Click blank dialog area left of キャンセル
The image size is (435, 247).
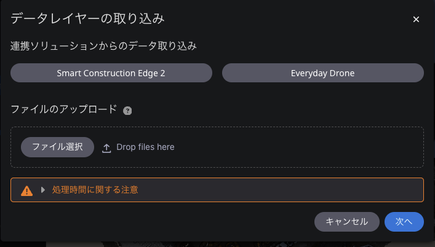tap(161, 222)
